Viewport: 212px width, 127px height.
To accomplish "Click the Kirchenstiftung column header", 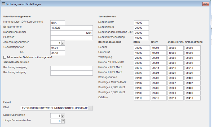I will click(x=194, y=42).
